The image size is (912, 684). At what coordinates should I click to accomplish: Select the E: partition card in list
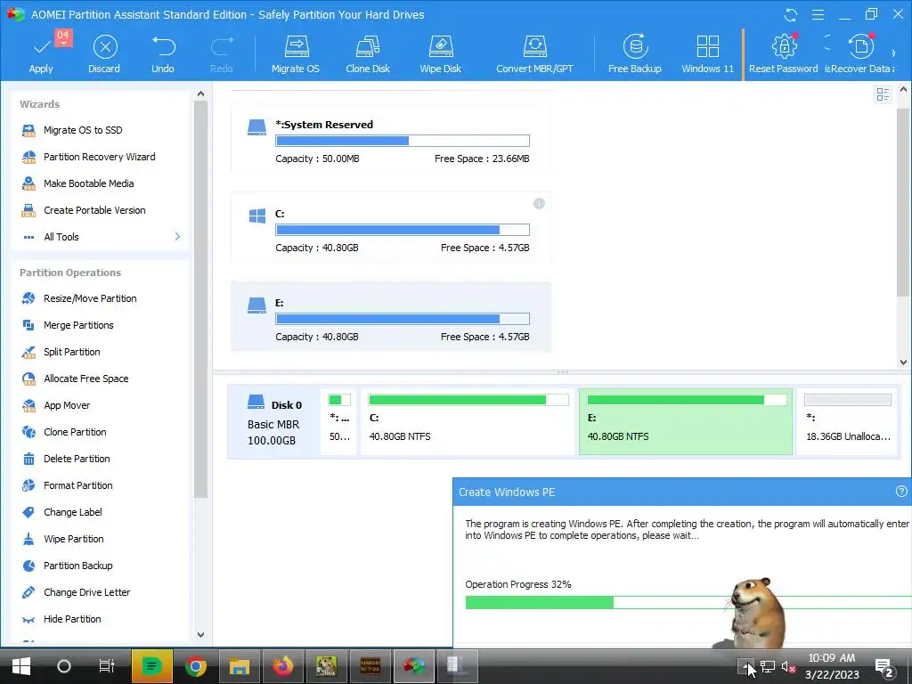tap(391, 317)
